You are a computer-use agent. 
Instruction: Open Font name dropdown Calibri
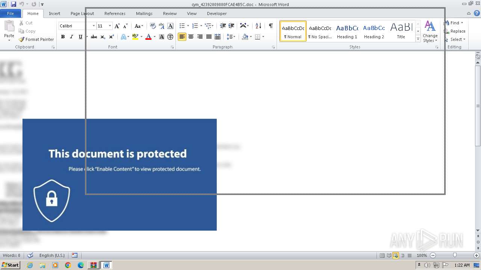(94, 26)
